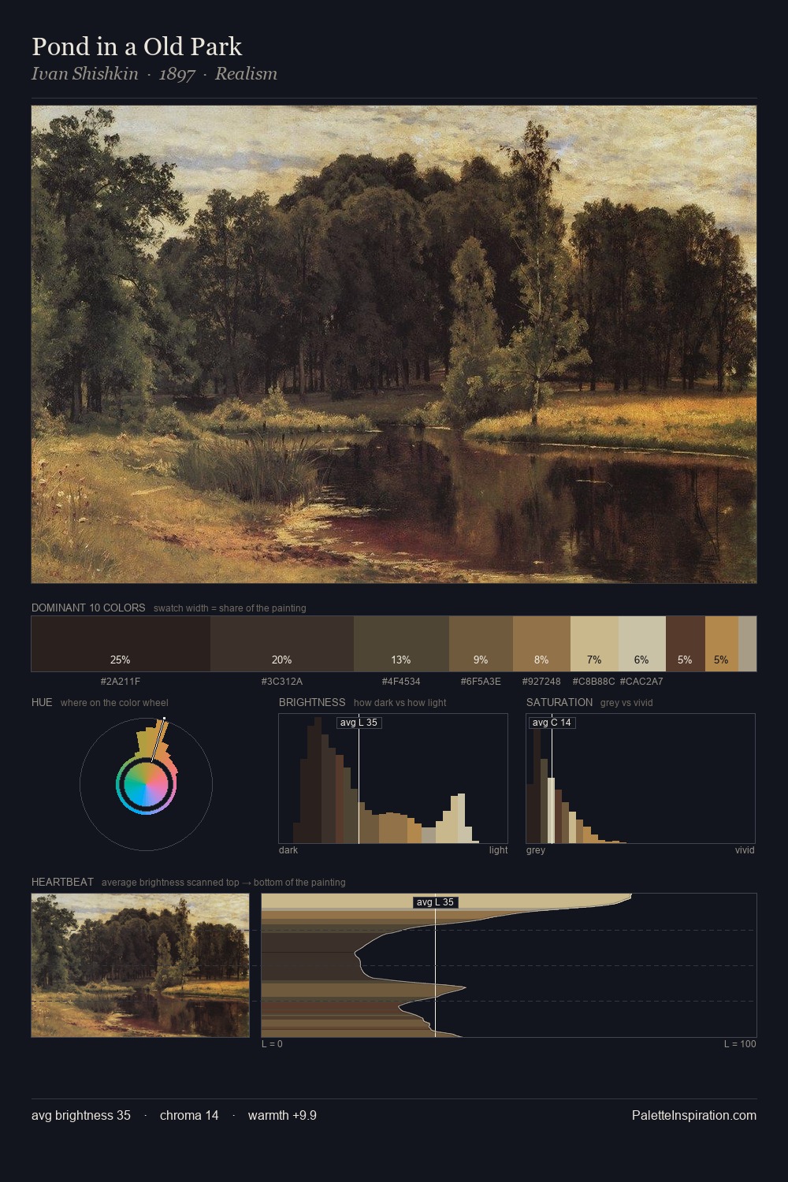Select the 8% tan swatch
788x1182 pixels.
[x=541, y=644]
